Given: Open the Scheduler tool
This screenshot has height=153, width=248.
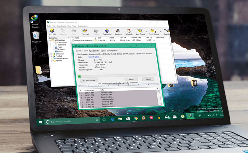Looking at the screenshot, I should tap(129, 31).
